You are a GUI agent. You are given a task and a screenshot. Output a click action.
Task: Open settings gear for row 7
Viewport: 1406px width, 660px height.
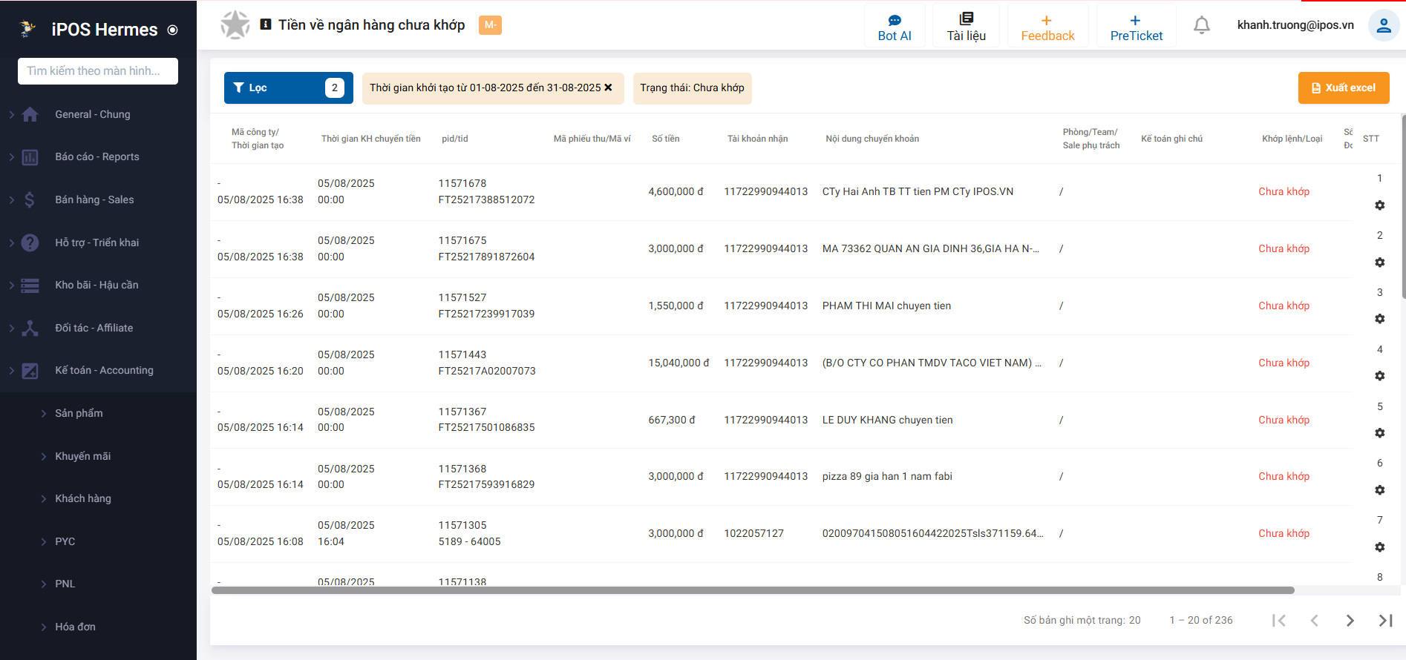1380,547
